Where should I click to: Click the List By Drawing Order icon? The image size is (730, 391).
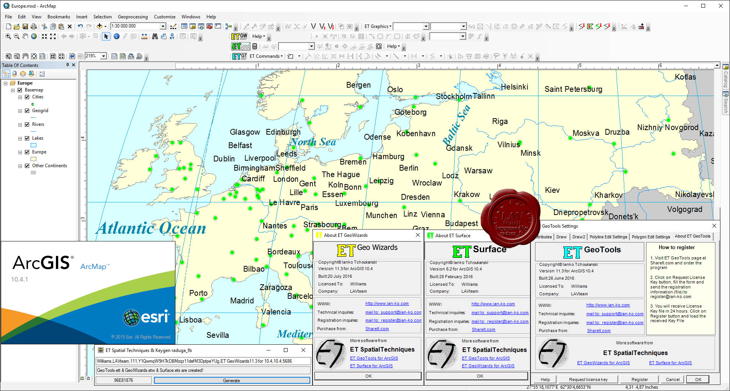[6, 74]
